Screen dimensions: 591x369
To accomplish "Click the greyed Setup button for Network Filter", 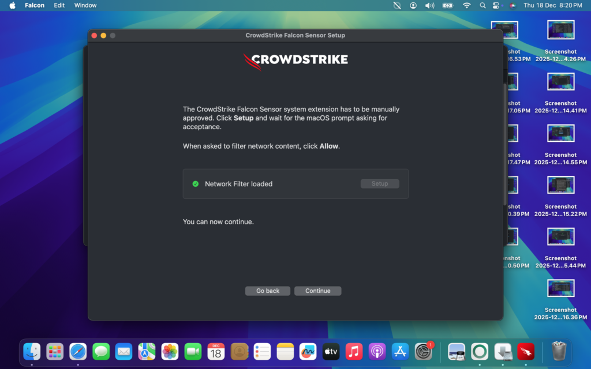I will (x=380, y=184).
